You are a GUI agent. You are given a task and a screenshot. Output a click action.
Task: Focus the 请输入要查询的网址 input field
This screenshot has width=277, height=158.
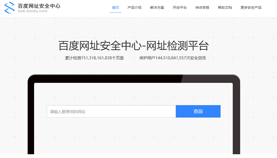coord(111,111)
